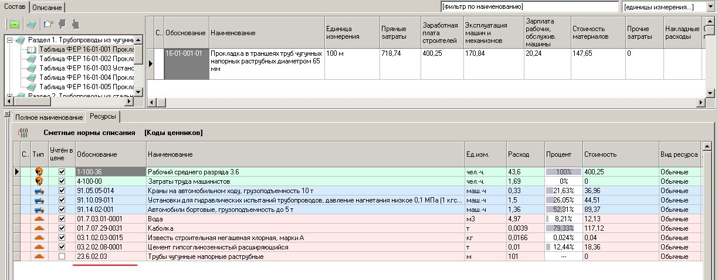The image size is (718, 280).
Task: Toggle the checkbox for Известь строительная row
Action: tap(62, 238)
